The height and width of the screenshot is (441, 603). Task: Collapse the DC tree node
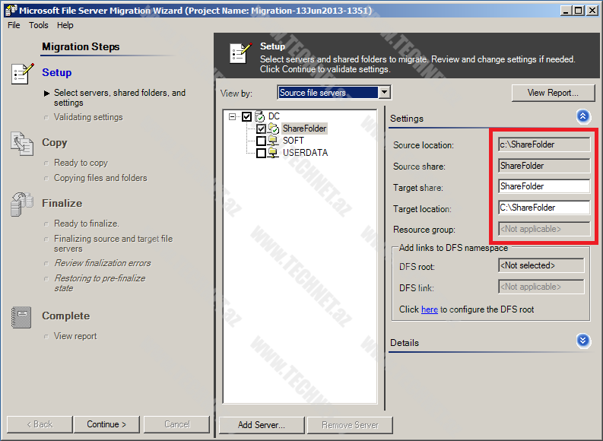[232, 117]
